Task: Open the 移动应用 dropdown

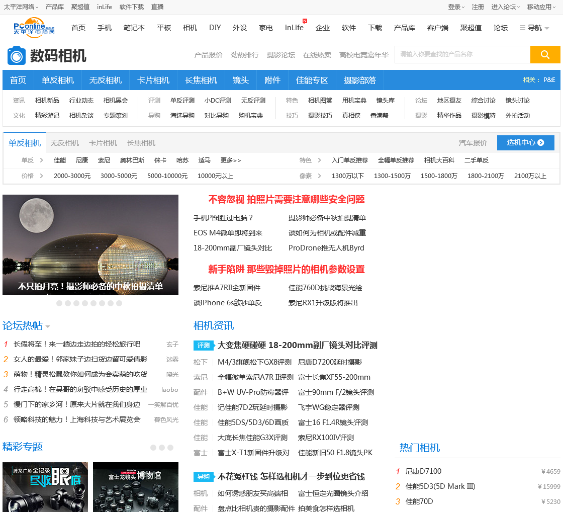Action: coord(541,7)
